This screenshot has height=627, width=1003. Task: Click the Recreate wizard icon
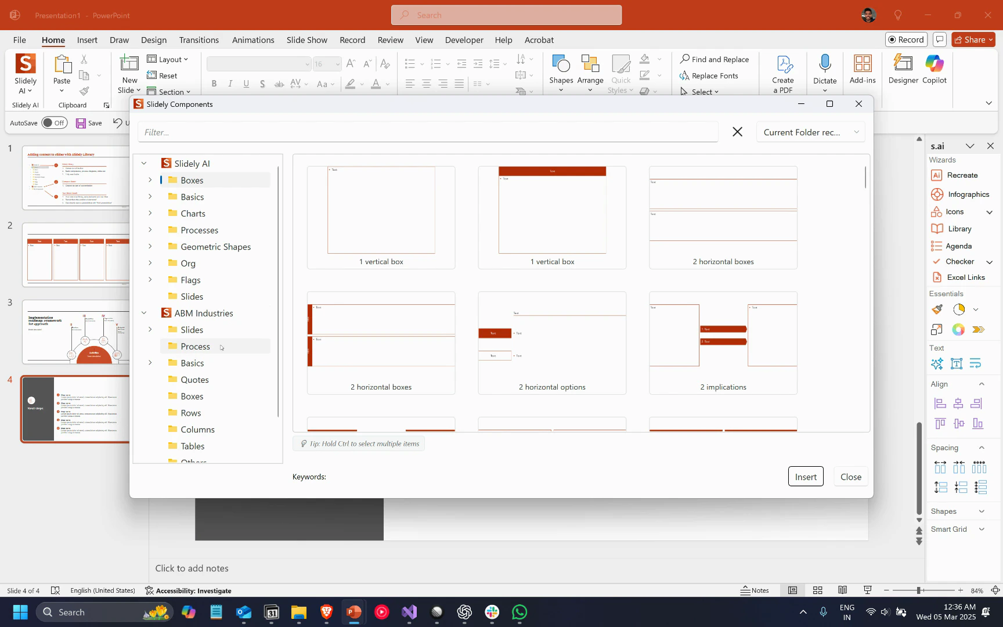[936, 175]
